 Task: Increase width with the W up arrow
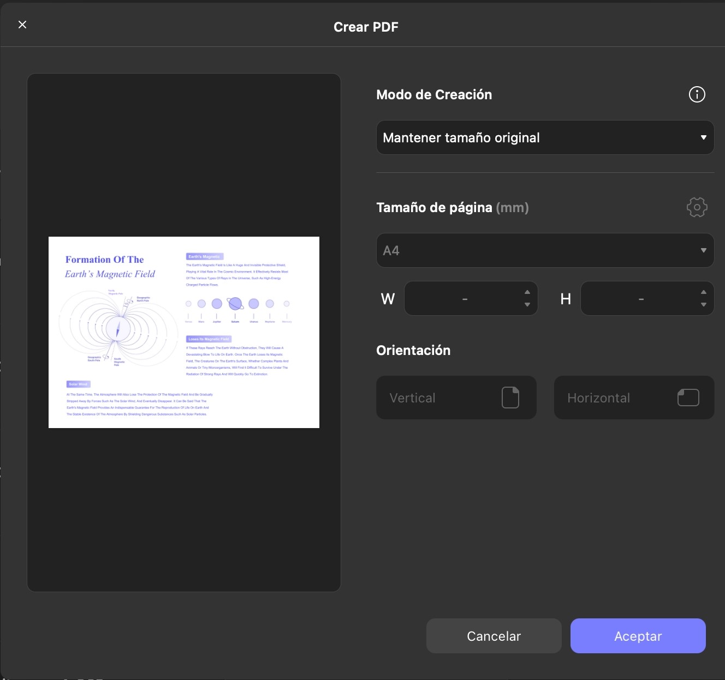[x=527, y=292]
